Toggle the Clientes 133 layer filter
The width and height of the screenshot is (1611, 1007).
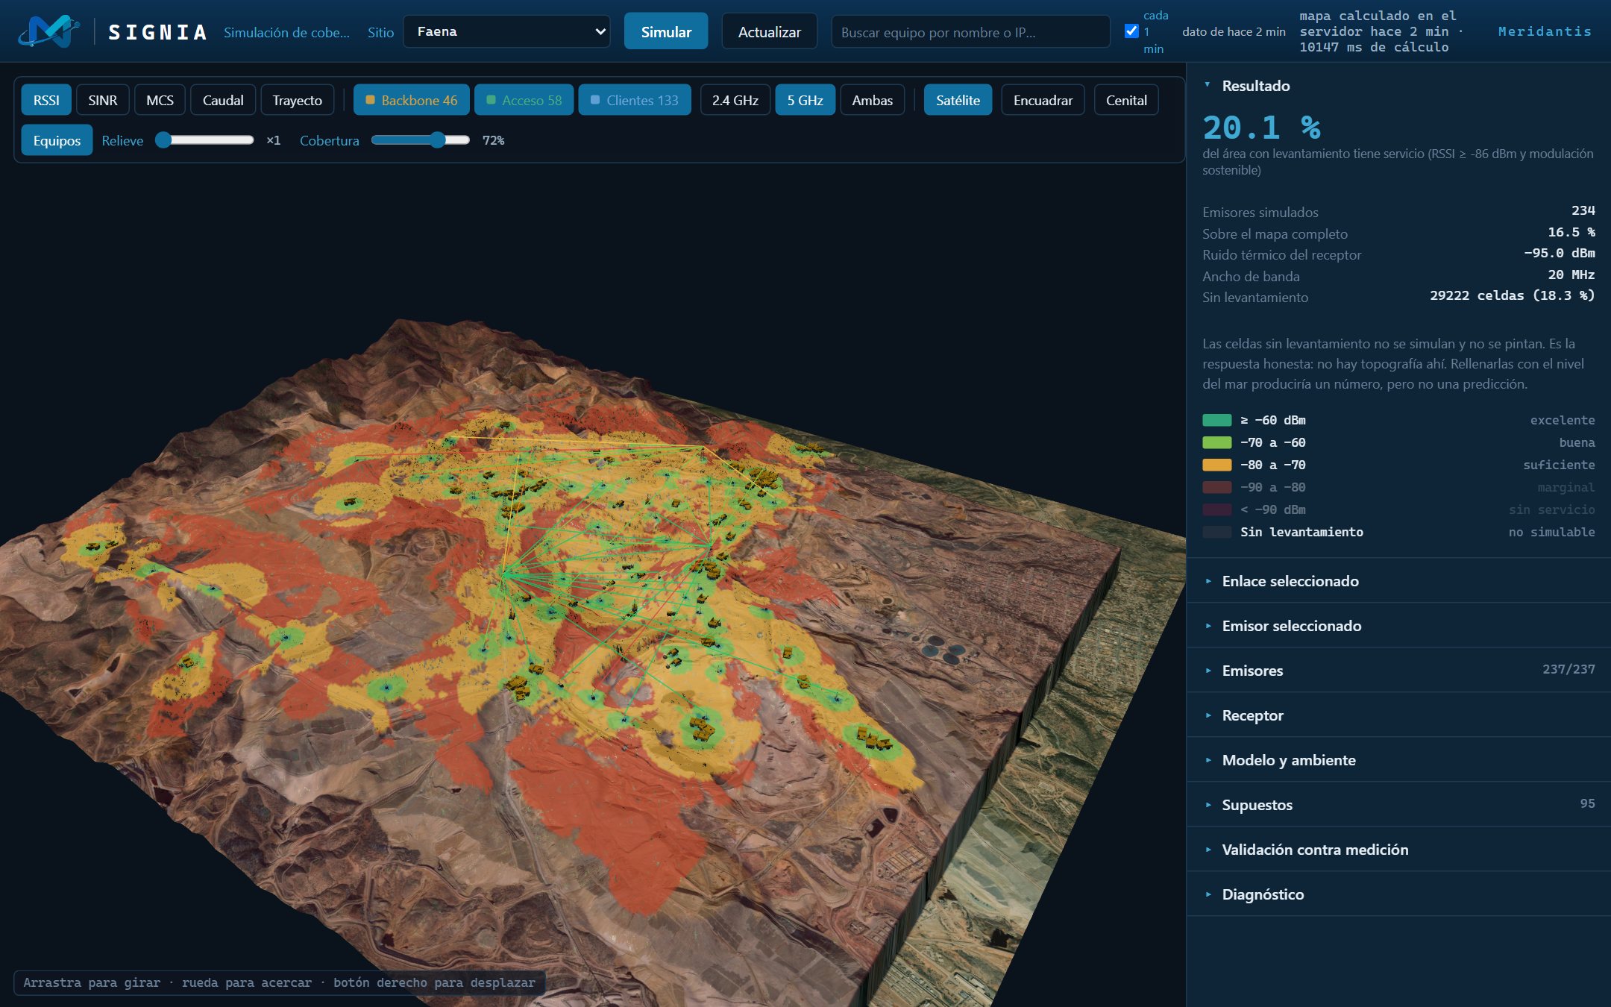tap(635, 100)
